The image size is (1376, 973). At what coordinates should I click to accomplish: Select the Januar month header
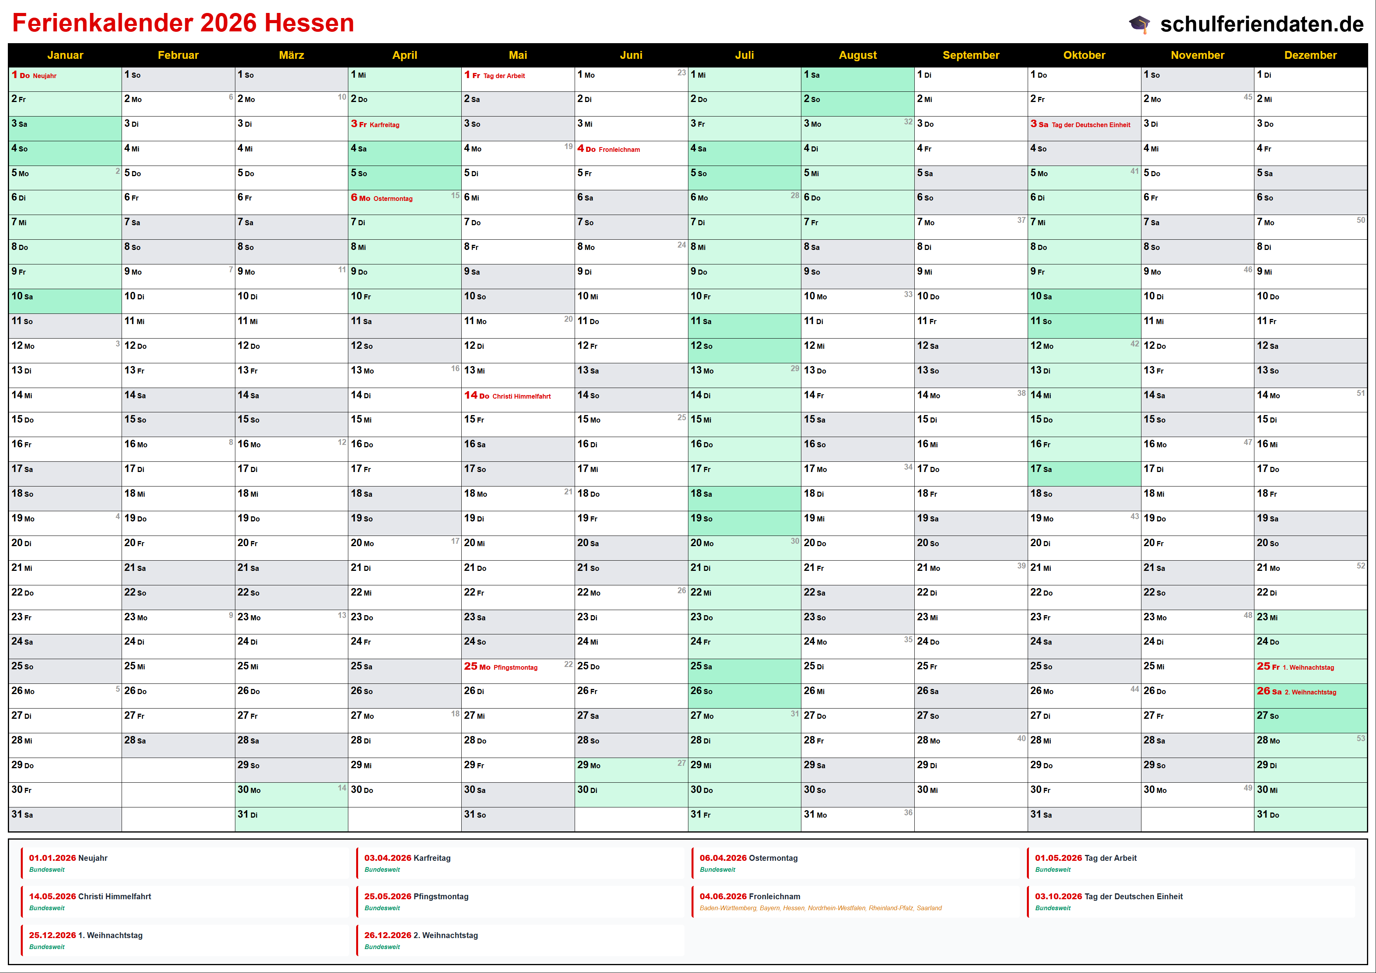(x=65, y=55)
